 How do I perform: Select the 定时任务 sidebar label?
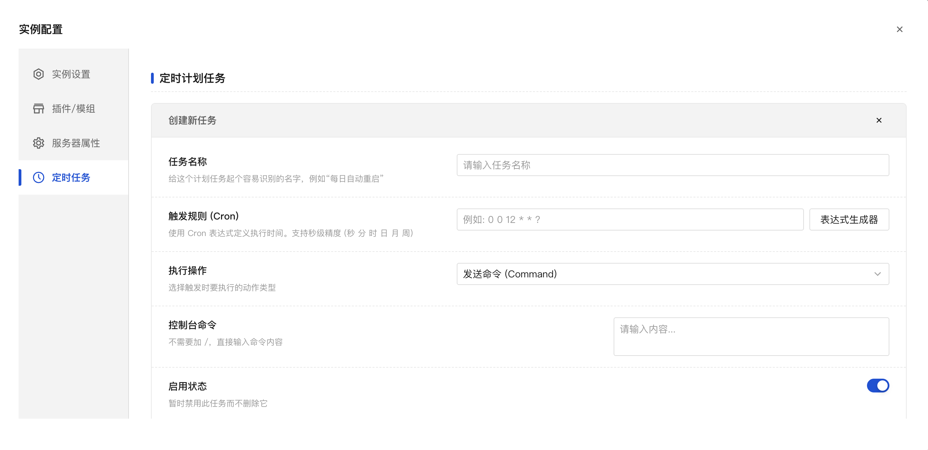[71, 177]
